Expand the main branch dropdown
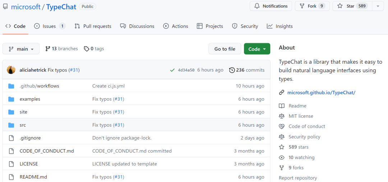The width and height of the screenshot is (388, 182). click(21, 49)
